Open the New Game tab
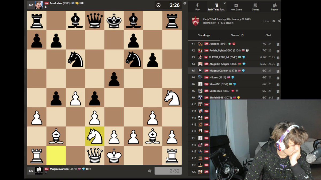The height and width of the screenshot is (180, 321). (x=236, y=7)
